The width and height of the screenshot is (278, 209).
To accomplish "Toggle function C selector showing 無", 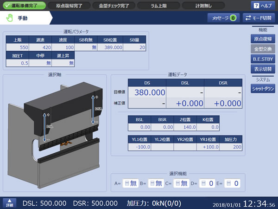I will click(x=181, y=183).
